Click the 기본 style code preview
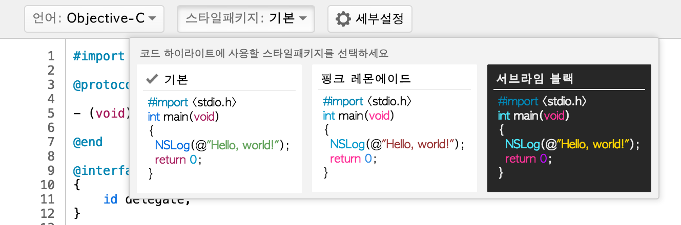 click(219, 138)
